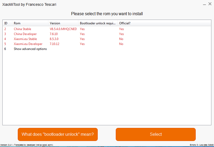Click the version 0.4.1 status text

click(27, 145)
